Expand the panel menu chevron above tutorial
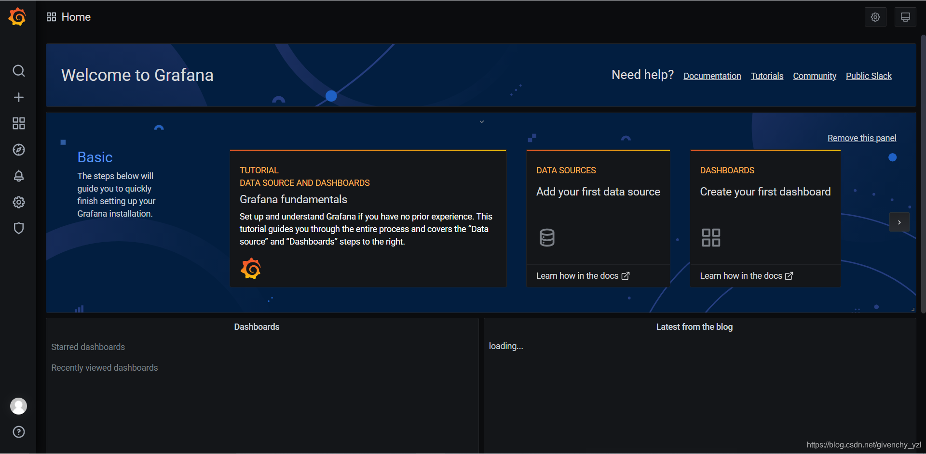Viewport: 926px width, 454px height. (481, 122)
